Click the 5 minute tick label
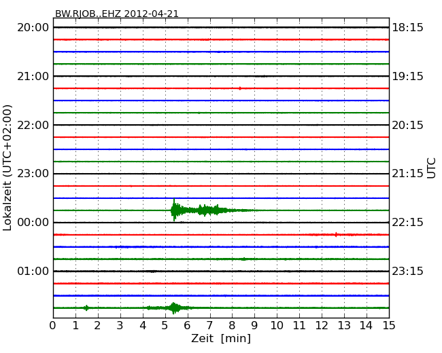The height and width of the screenshot is (353, 442). click(165, 325)
